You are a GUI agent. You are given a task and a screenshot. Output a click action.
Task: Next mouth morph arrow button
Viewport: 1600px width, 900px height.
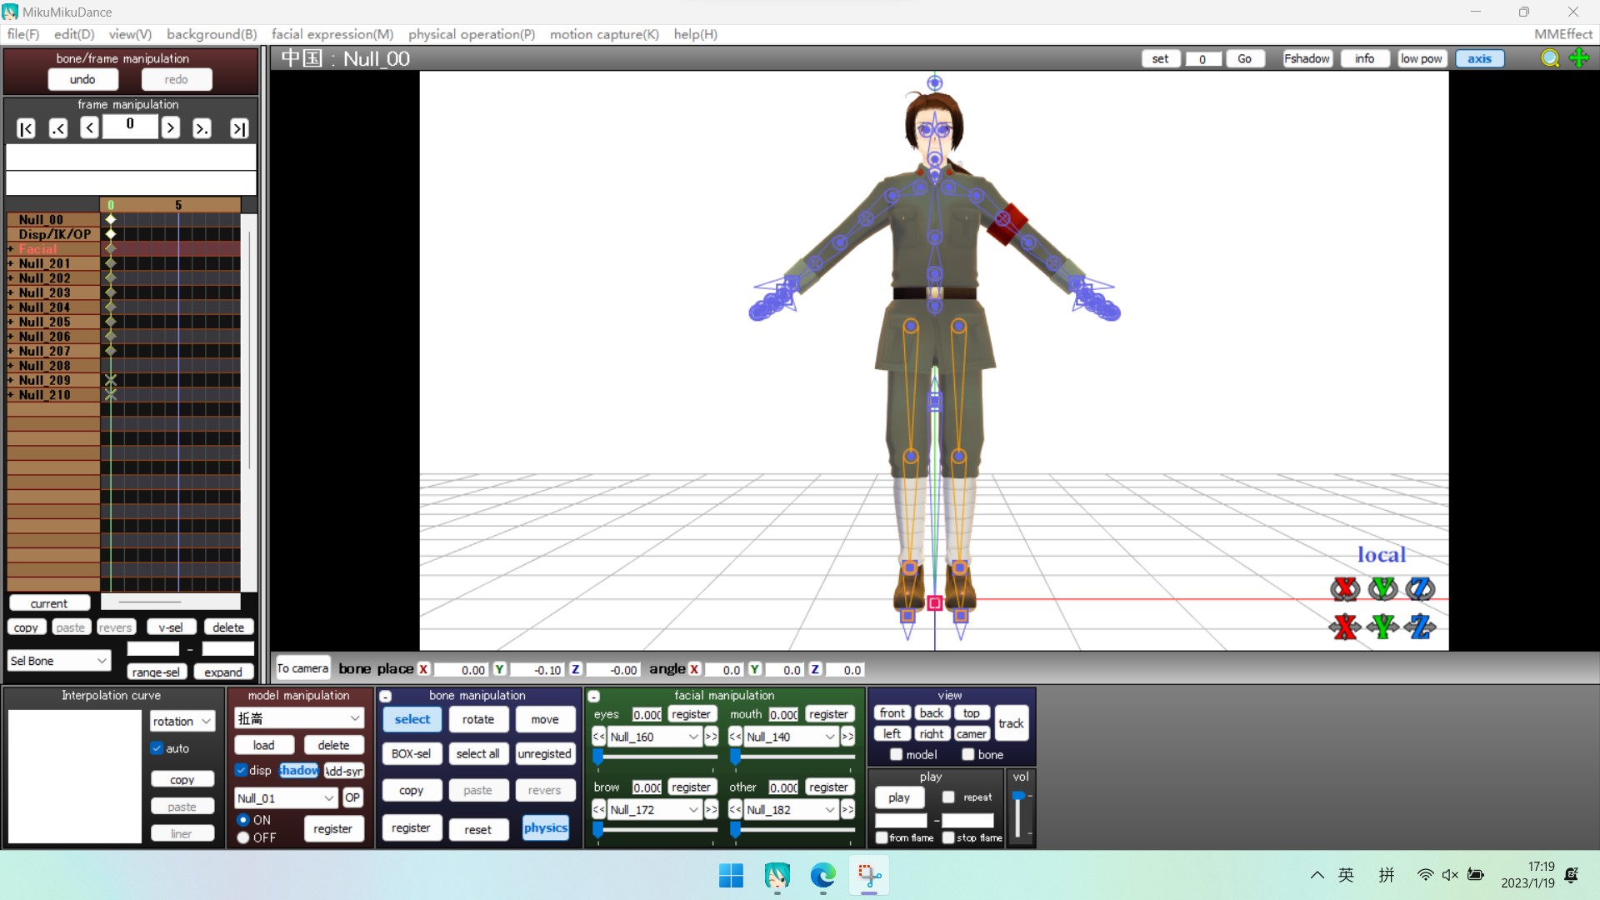pyautogui.click(x=847, y=737)
